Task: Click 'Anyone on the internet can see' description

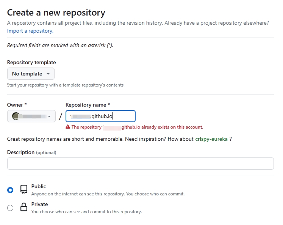Action: coord(108,194)
